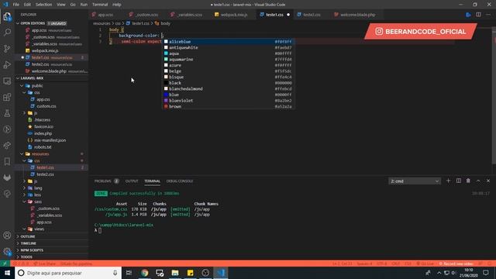
Task: Open the favicon.ico file
Action: click(x=43, y=126)
